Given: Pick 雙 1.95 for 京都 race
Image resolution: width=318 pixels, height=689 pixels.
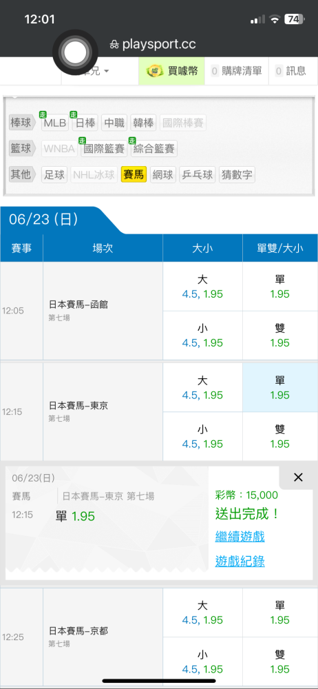Looking at the screenshot, I should coord(279,661).
